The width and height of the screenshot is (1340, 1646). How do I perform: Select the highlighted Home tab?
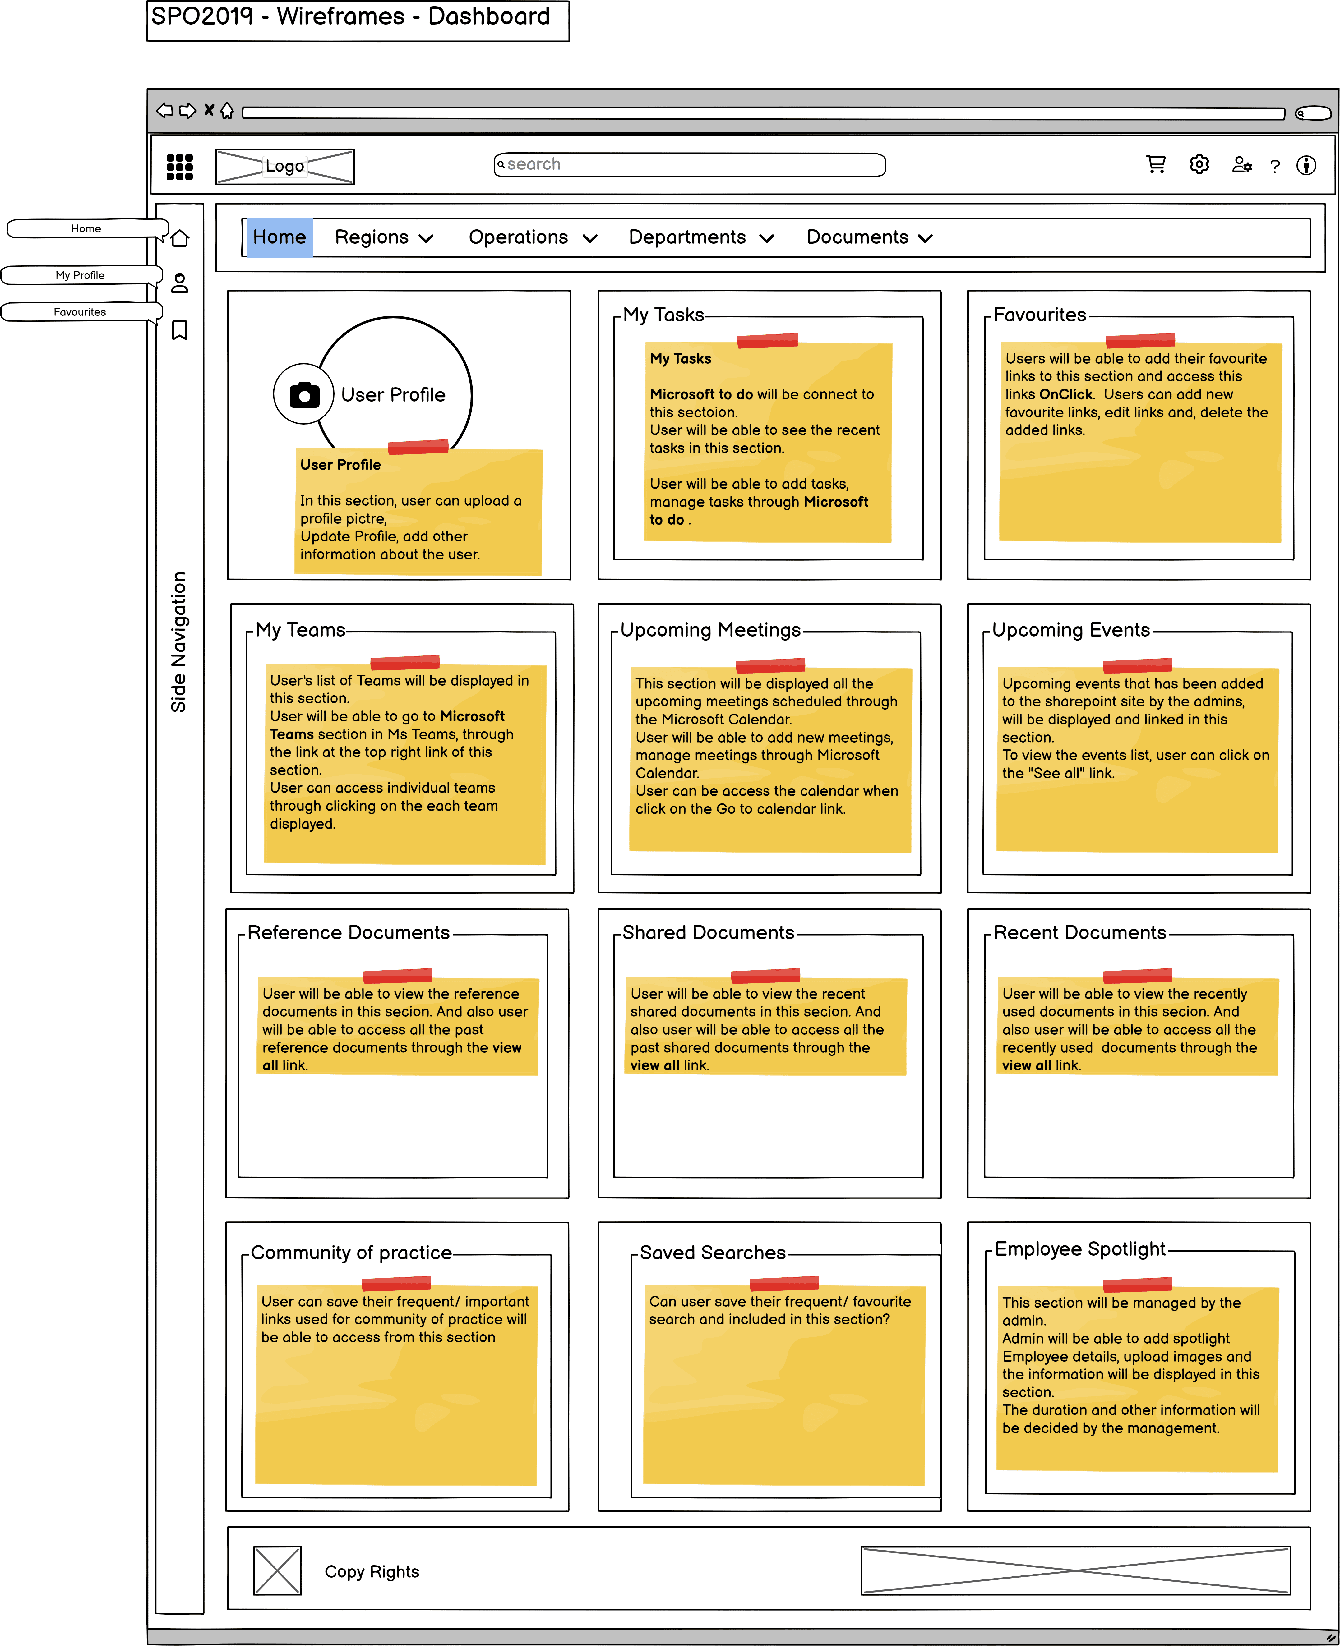click(x=280, y=238)
